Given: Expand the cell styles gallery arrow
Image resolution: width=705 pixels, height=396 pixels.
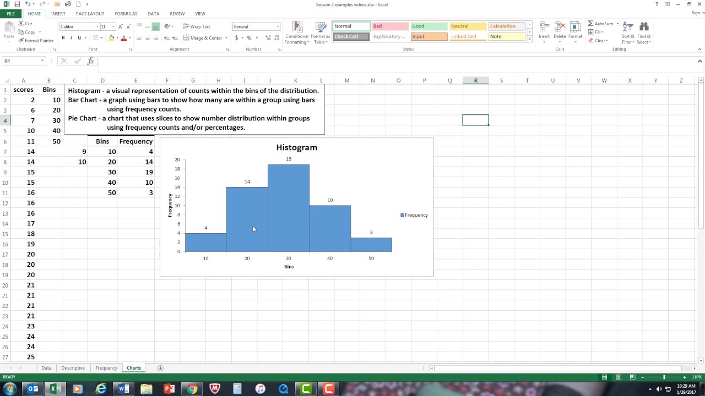Looking at the screenshot, I should pyautogui.click(x=529, y=39).
